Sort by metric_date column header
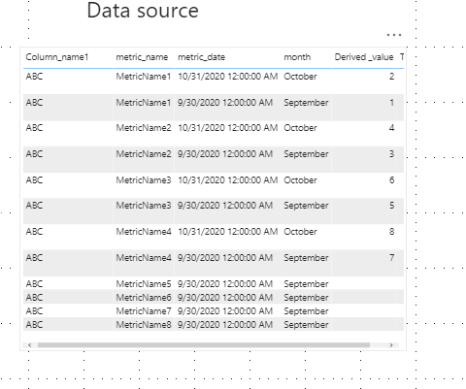The width and height of the screenshot is (466, 389). coord(201,57)
